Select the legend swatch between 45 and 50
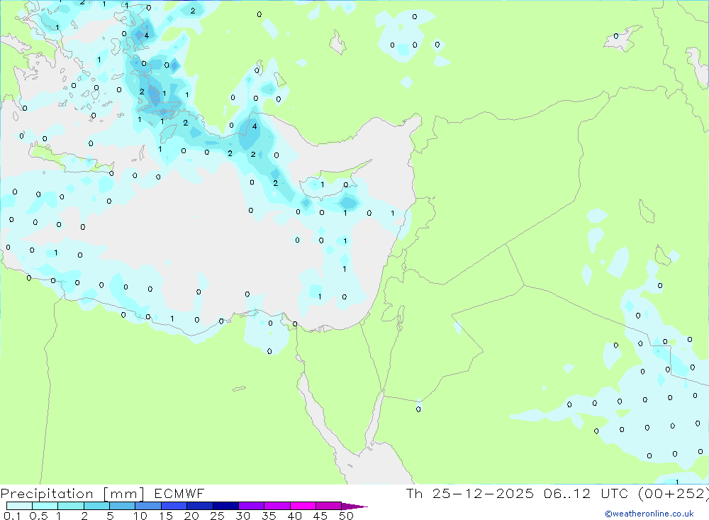This screenshot has width=709, height=520. [329, 506]
